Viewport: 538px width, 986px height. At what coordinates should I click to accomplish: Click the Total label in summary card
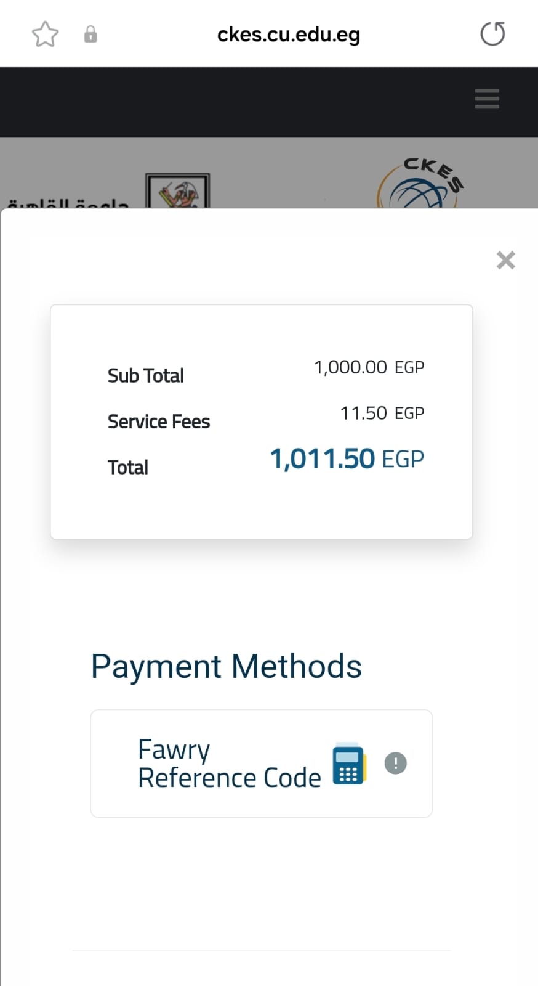click(x=128, y=467)
